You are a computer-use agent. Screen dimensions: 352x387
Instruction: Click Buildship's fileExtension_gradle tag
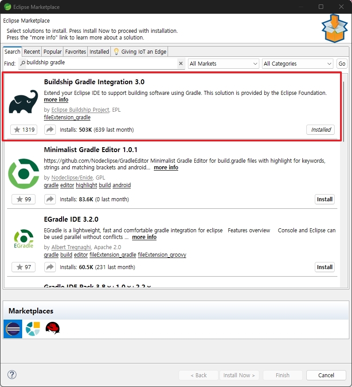pos(67,117)
